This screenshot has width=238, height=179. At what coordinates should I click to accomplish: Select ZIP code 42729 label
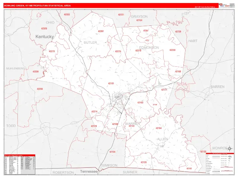pyautogui.click(x=178, y=31)
